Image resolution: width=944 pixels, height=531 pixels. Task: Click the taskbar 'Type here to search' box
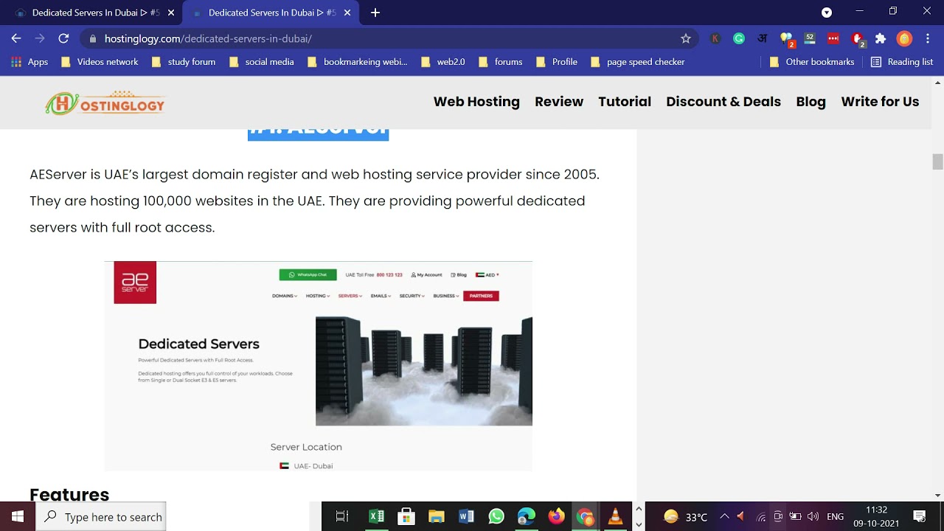tap(101, 516)
